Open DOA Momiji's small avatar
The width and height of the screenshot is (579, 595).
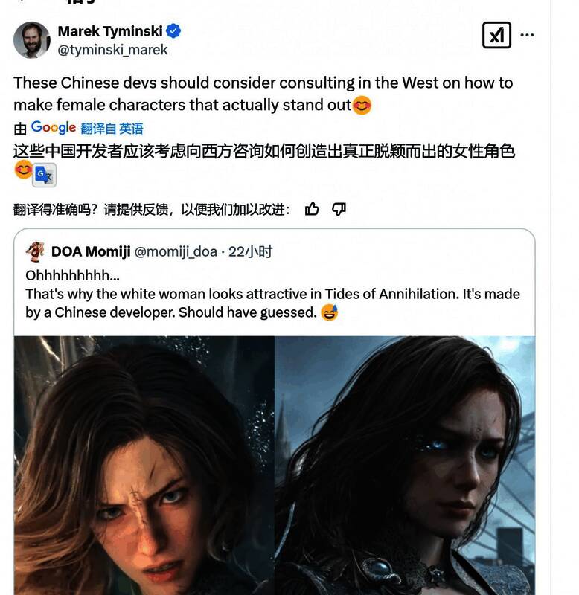coord(35,251)
